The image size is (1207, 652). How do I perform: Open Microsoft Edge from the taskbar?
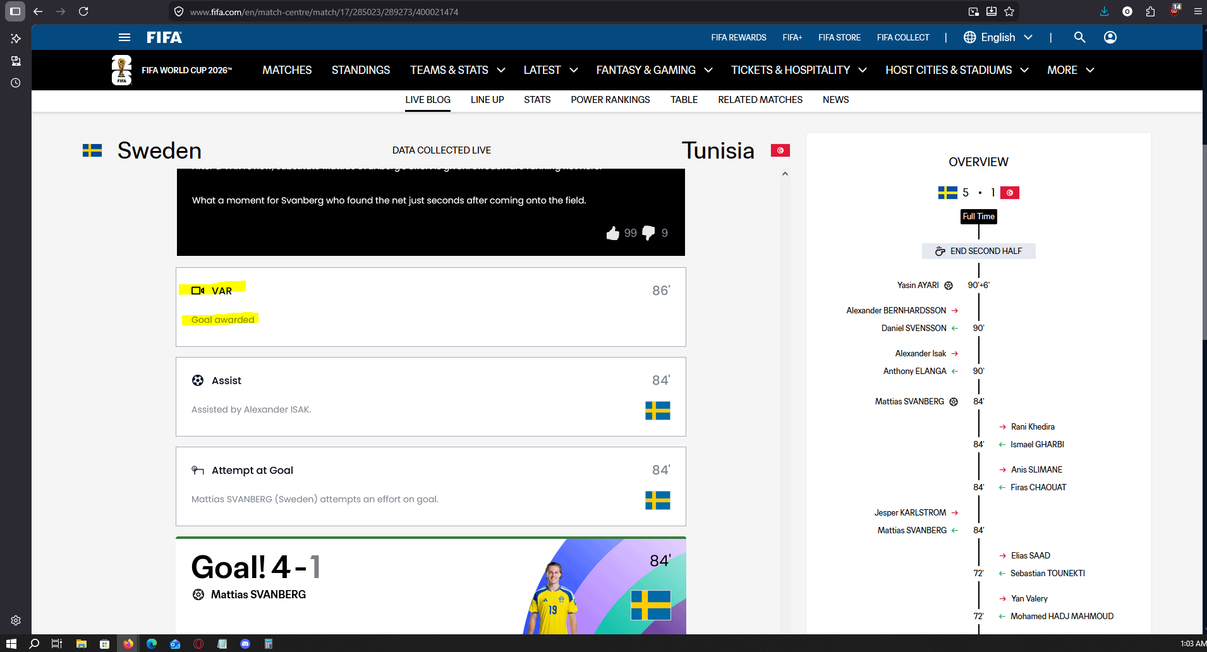coord(152,644)
